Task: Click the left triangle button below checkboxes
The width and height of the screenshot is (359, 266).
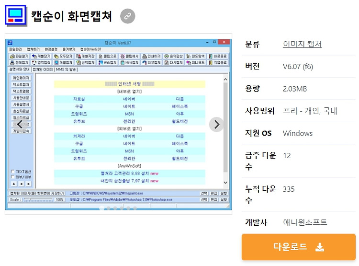Action: (x=21, y=184)
